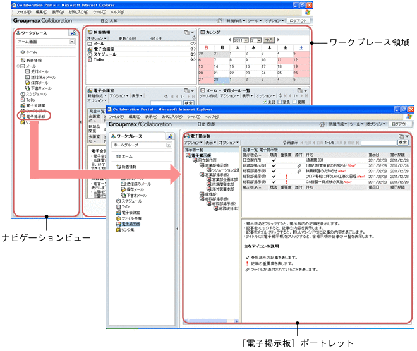Open スケジュール in front window navigation
Viewport: 417px width, 351px height.
coord(130,201)
